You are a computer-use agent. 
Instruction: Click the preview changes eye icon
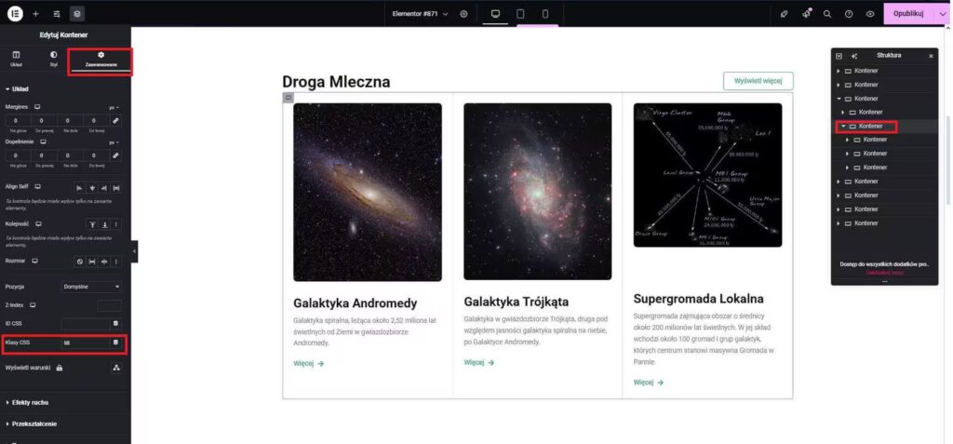click(x=870, y=13)
